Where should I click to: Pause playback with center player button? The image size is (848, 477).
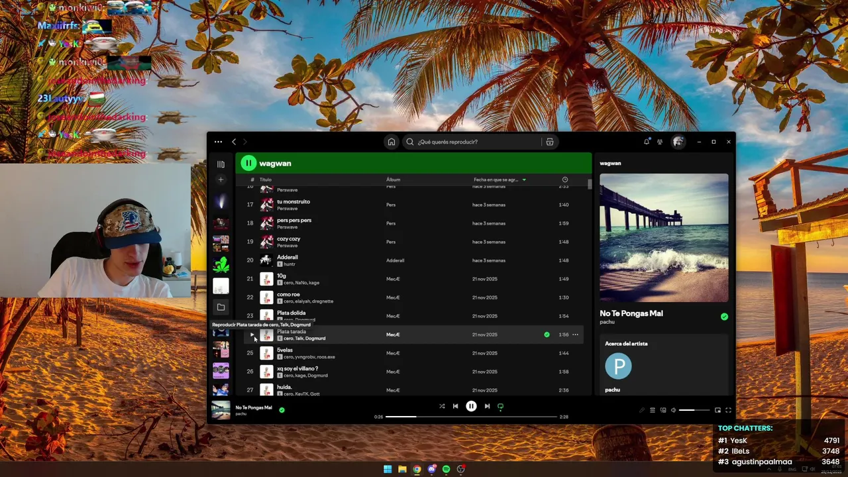point(471,406)
